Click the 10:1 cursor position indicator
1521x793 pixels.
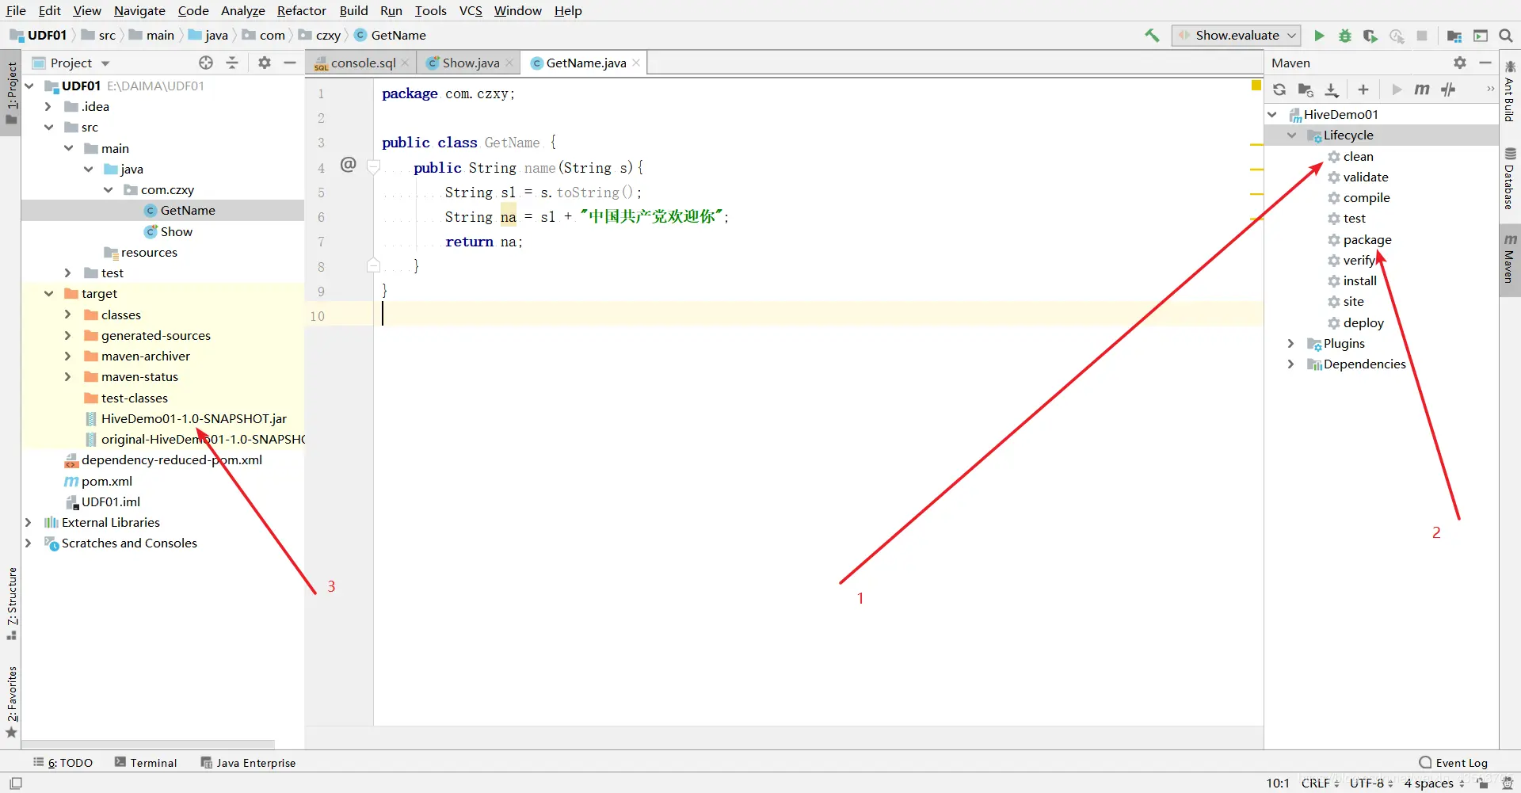[1278, 783]
